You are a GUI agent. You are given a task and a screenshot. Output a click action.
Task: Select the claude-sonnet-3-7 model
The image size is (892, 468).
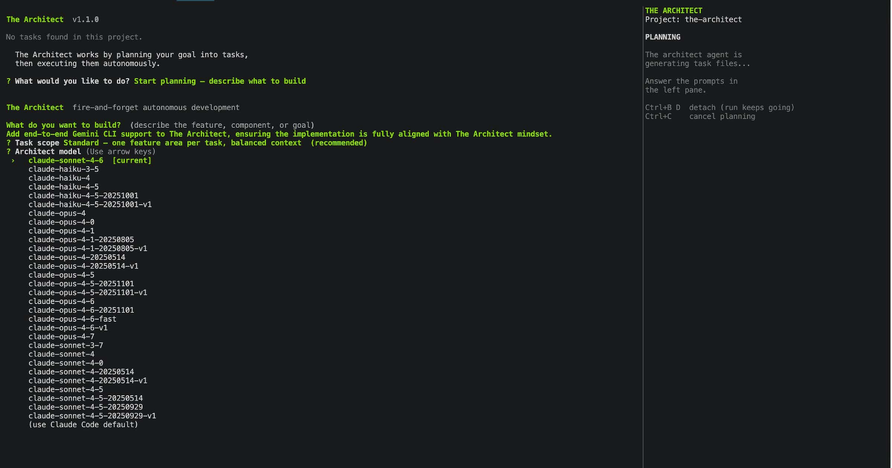66,345
